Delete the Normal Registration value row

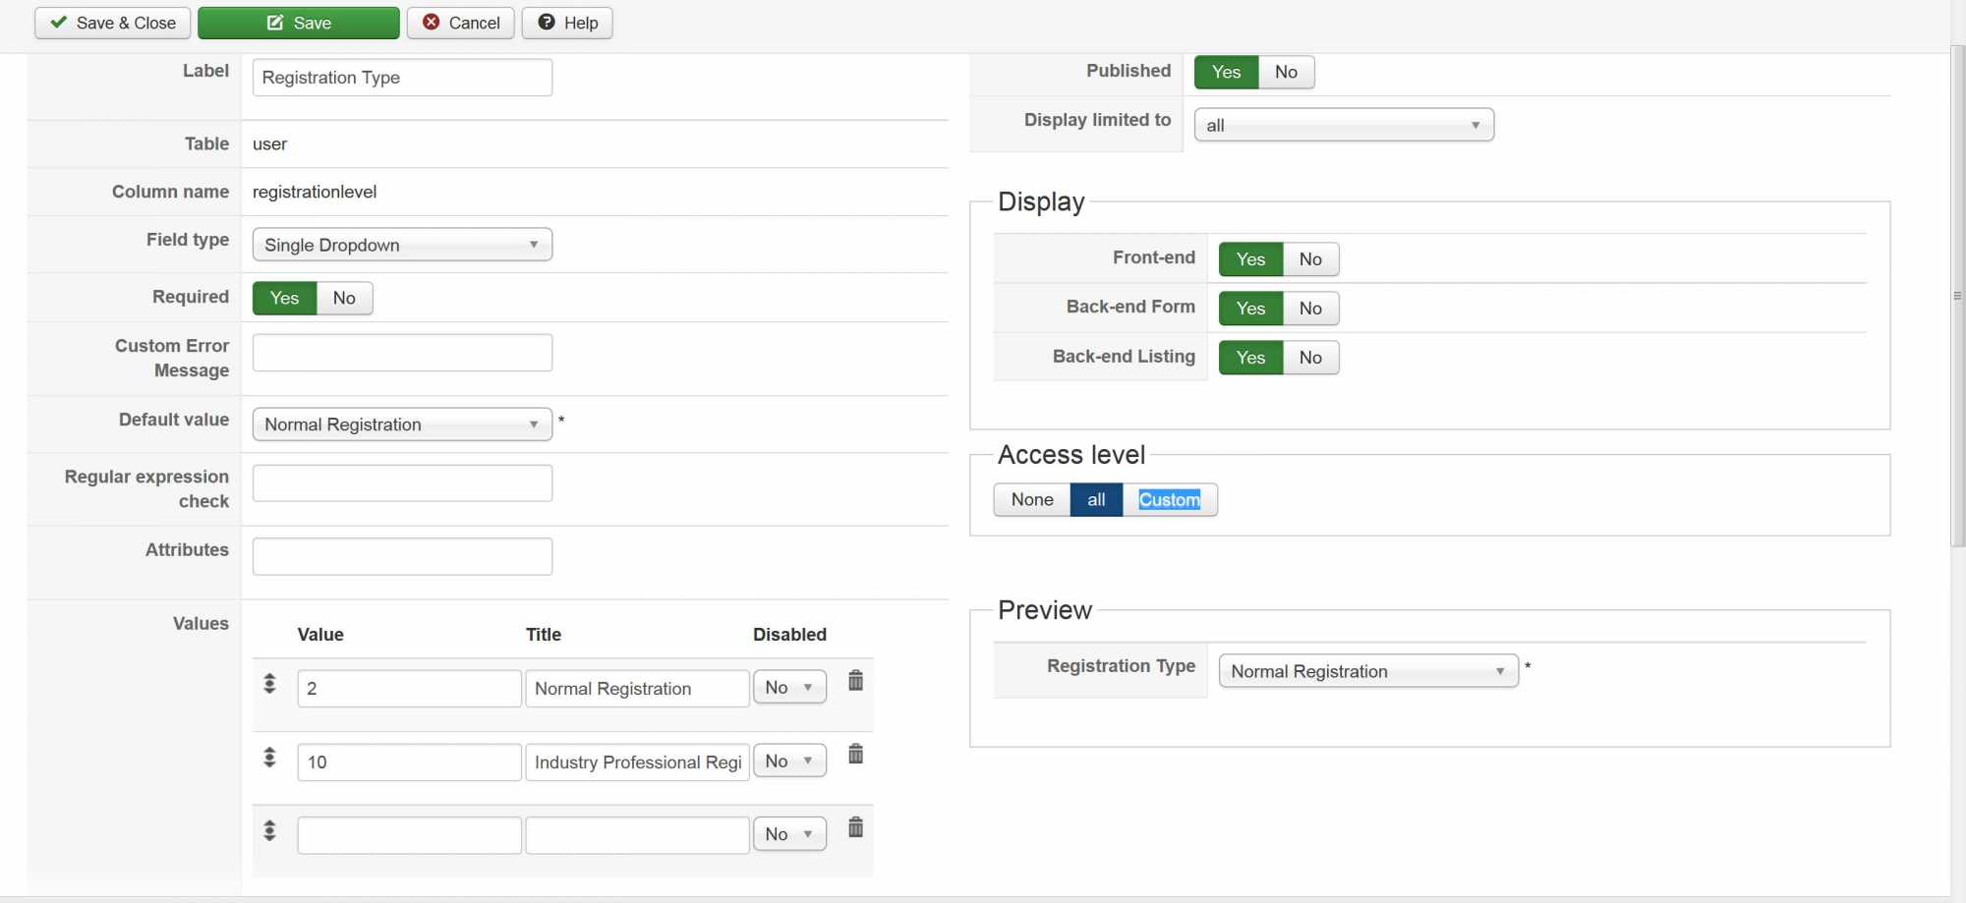tap(855, 681)
